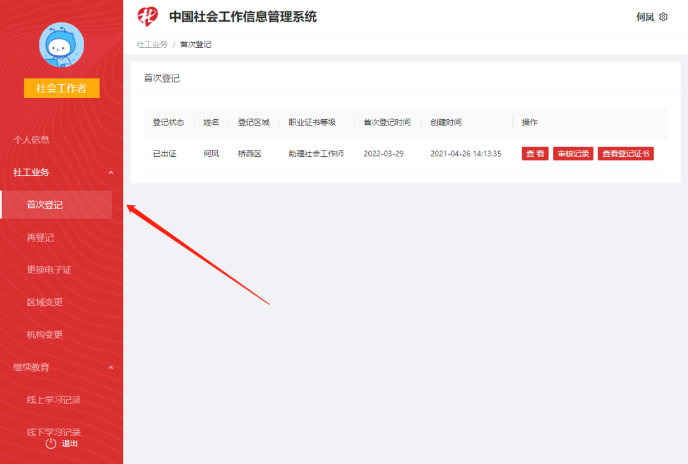Screen dimensions: 688x464
Task: Click the 何凤 username in header
Action: coord(645,17)
